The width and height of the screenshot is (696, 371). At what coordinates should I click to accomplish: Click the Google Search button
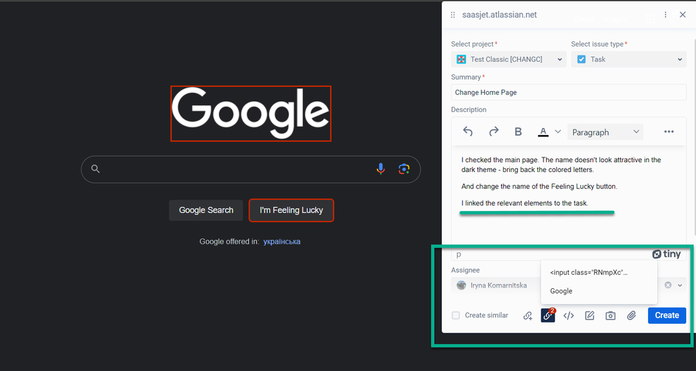(206, 210)
